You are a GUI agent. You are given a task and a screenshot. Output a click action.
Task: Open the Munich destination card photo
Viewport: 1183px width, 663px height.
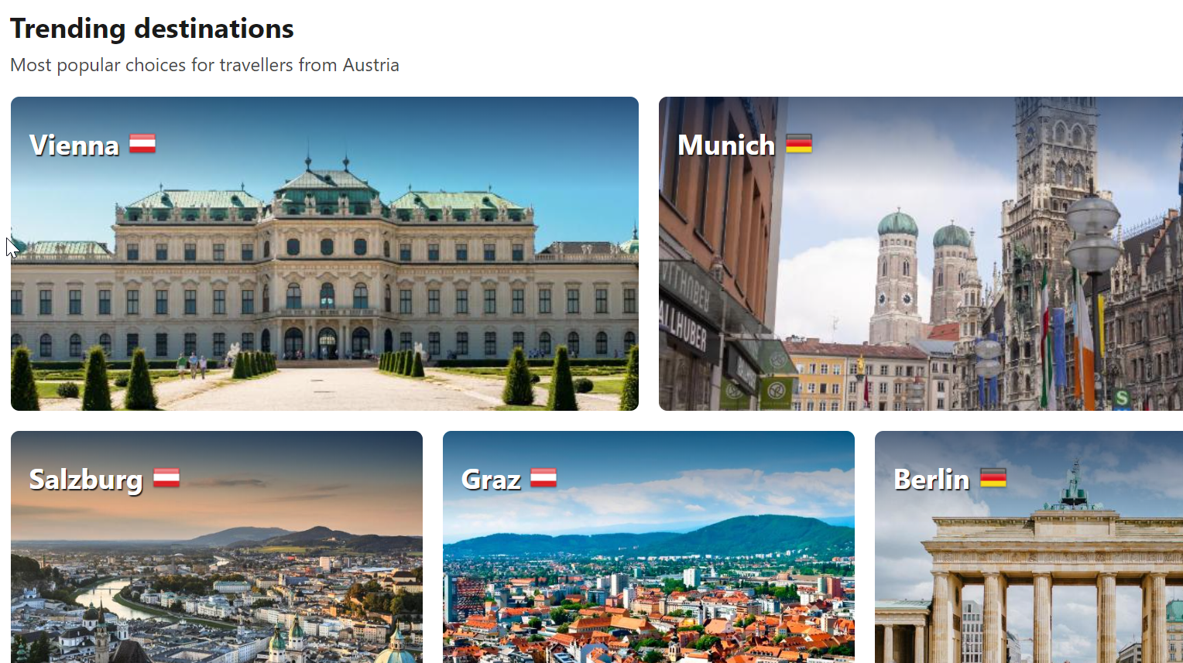tap(921, 254)
